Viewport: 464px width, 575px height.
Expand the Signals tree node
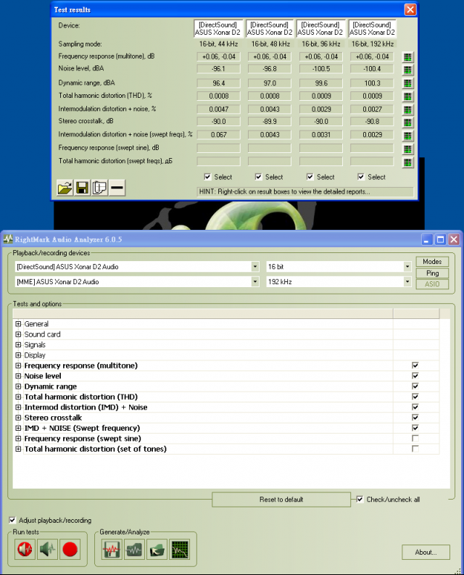tap(18, 344)
